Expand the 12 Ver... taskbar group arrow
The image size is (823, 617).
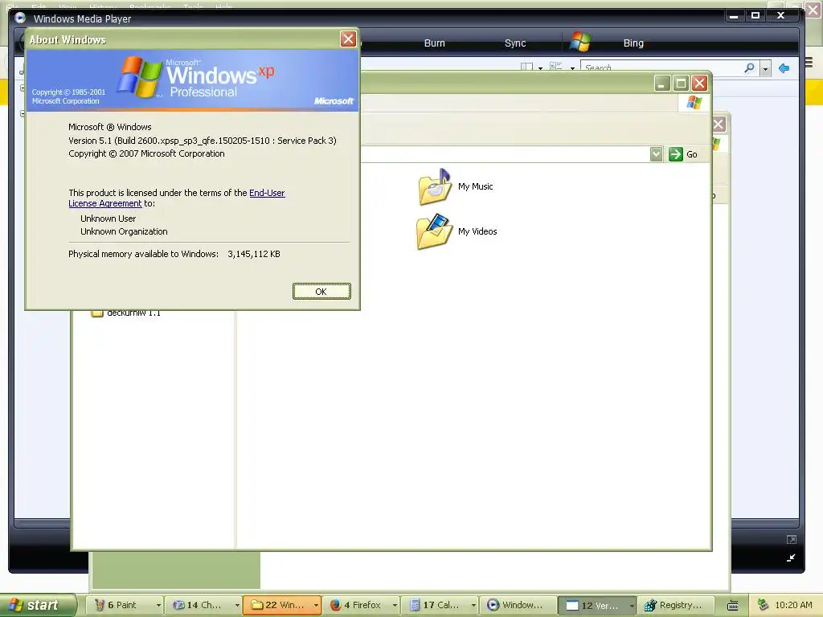[632, 605]
